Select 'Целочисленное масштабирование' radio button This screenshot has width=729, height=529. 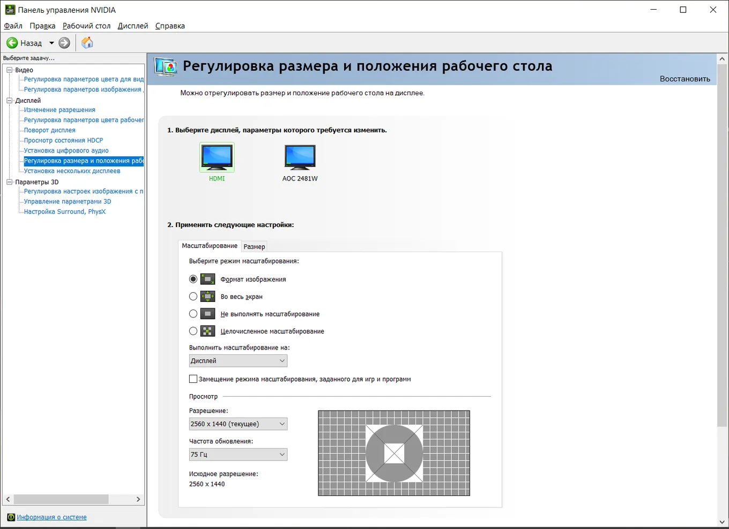click(x=193, y=331)
